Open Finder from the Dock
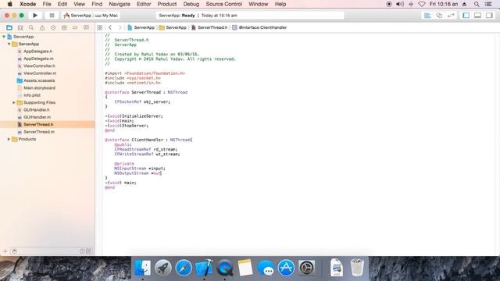 pyautogui.click(x=142, y=268)
